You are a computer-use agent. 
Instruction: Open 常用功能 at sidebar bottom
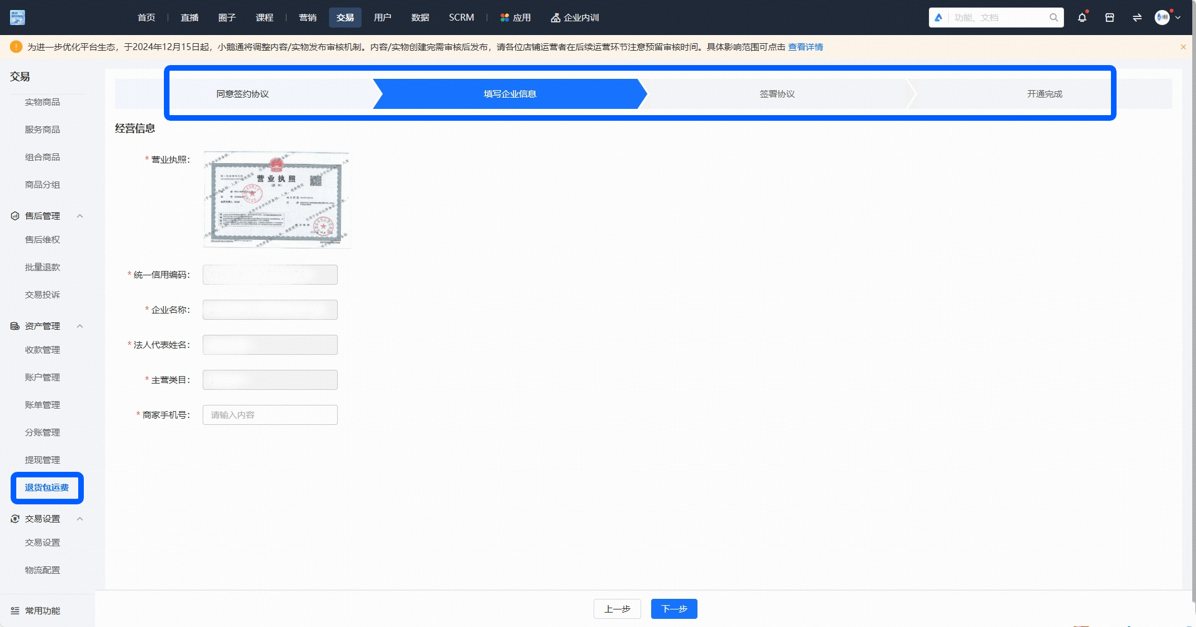(x=43, y=611)
